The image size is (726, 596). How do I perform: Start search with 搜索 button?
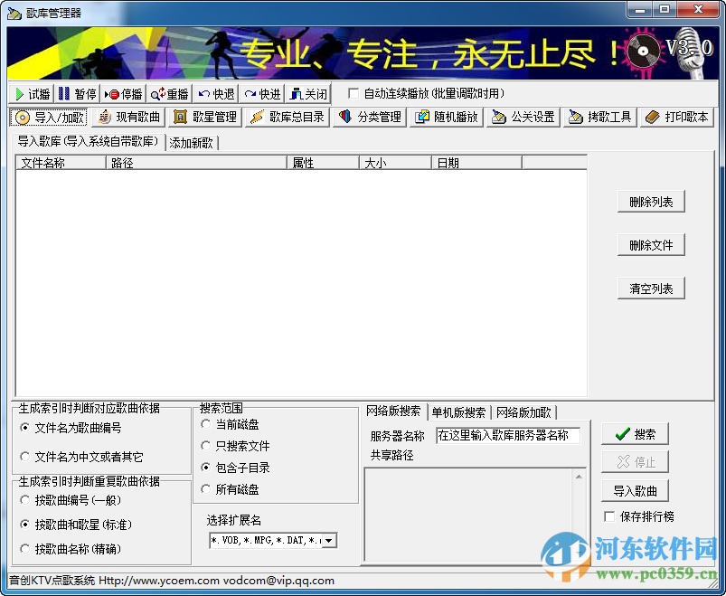pos(635,434)
